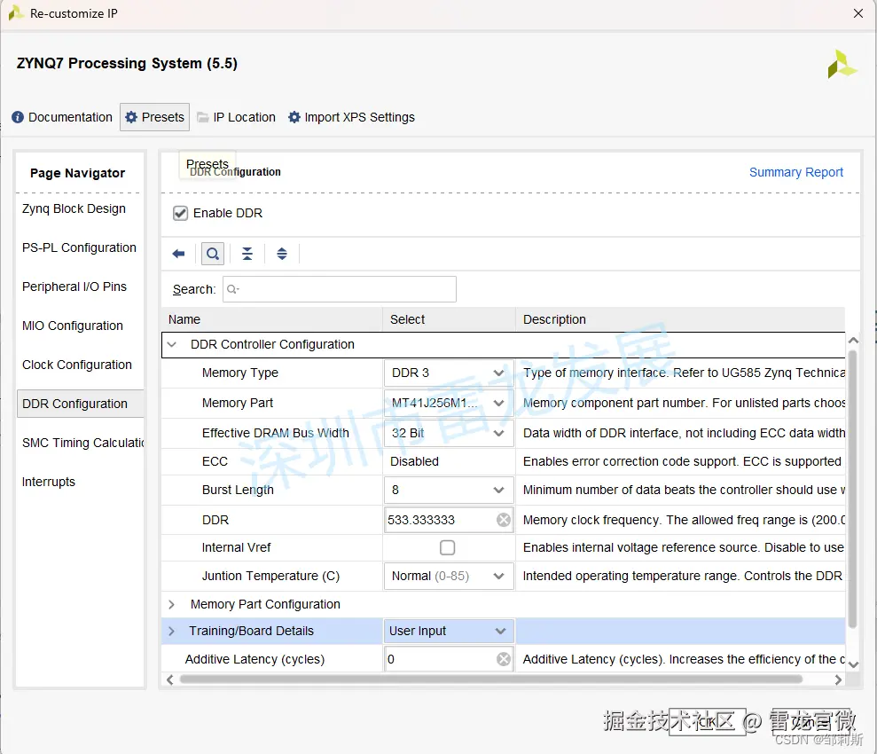This screenshot has width=877, height=754.
Task: Click the 'Internal Vref' row label
Action: click(236, 547)
